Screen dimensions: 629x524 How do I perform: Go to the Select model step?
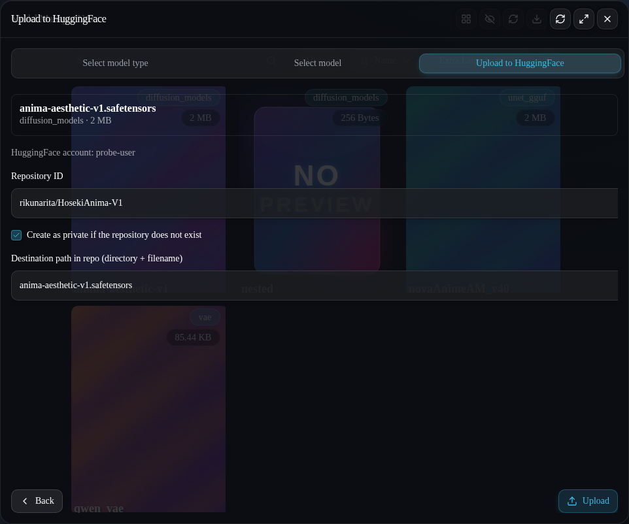[317, 63]
